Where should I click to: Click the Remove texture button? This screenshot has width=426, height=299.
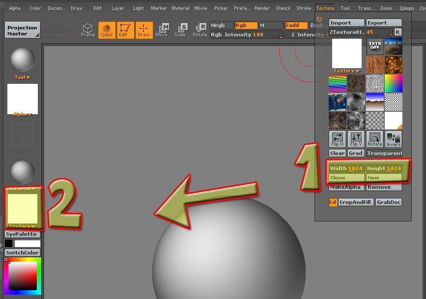[384, 187]
